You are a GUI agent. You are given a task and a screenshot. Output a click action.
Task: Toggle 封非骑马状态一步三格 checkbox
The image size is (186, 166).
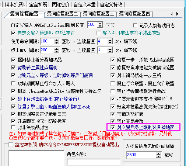click(x=113, y=75)
